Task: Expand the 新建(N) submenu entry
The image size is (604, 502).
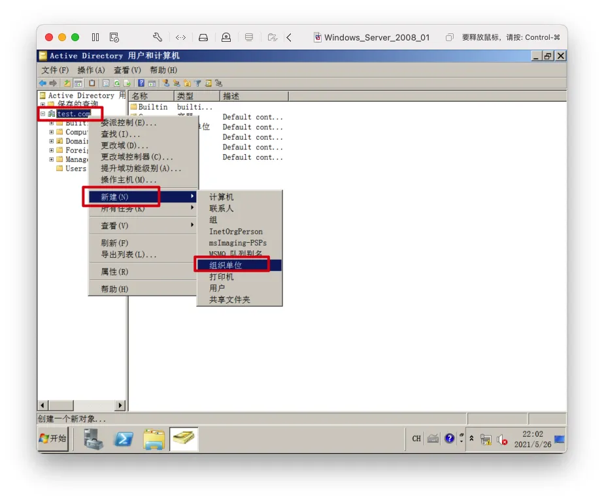Action: click(x=143, y=197)
